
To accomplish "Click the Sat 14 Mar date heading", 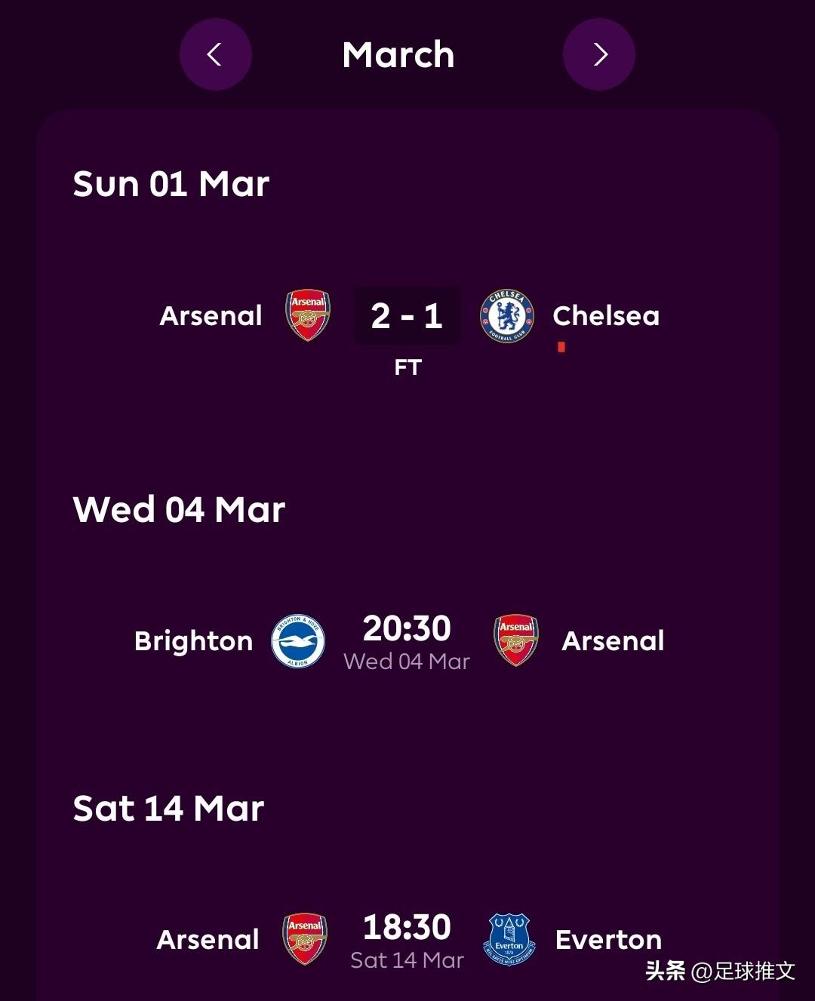I will coord(168,809).
